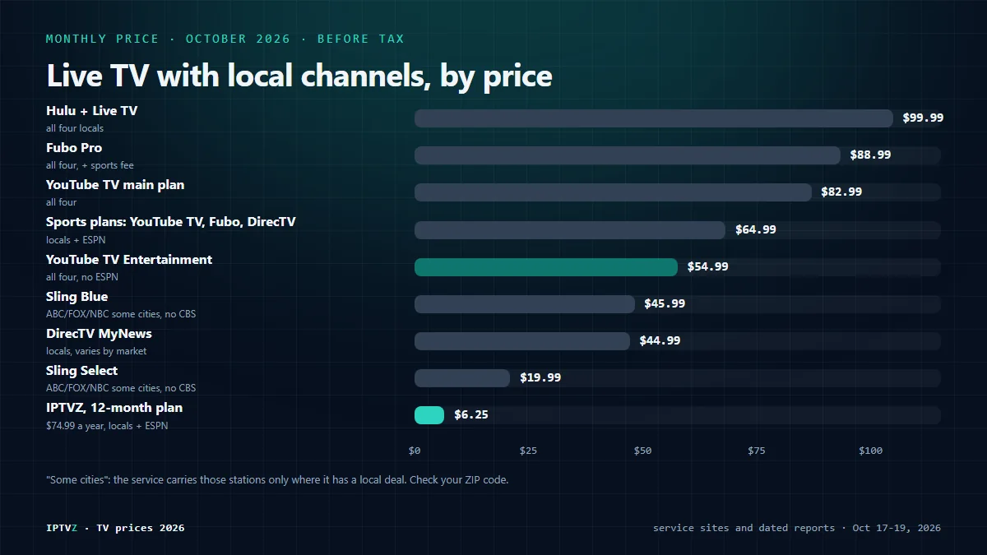
Task: Select the 'Sling Select' label
Action: click(x=81, y=371)
